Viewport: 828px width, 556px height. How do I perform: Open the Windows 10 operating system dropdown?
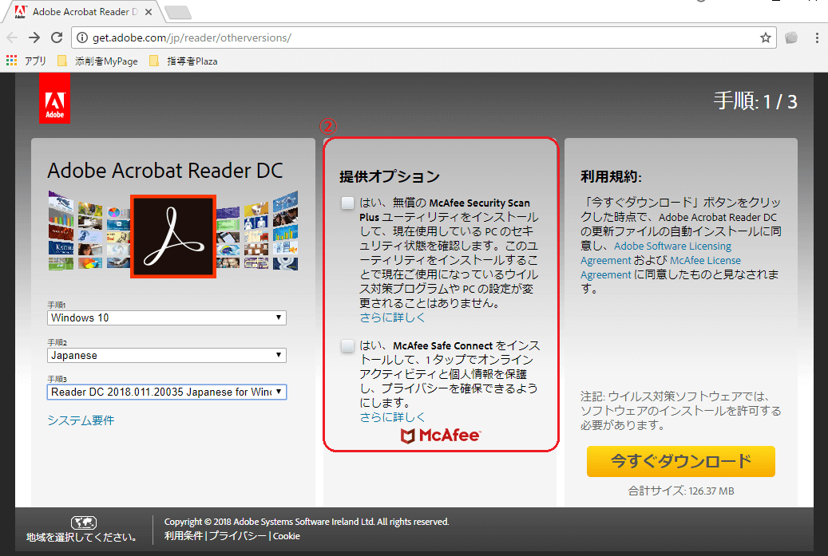pos(167,317)
